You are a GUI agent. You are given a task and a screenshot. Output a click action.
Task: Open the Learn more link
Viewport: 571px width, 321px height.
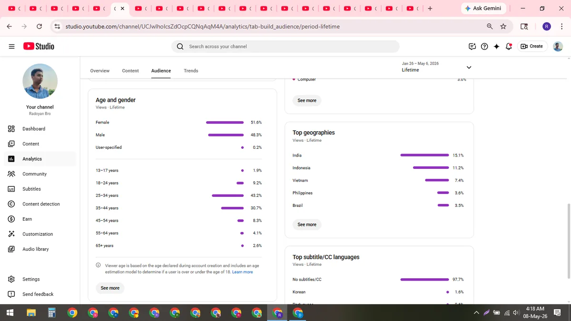(242, 272)
